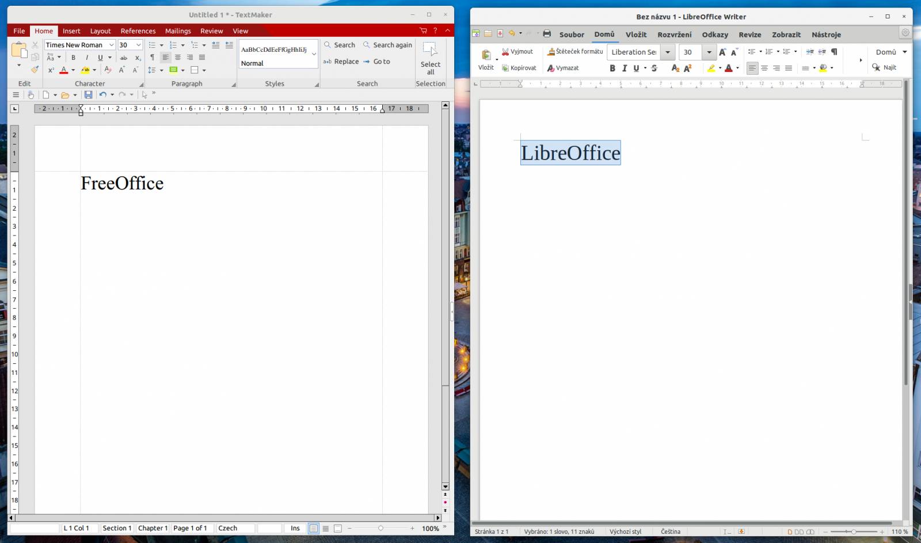Click Najít (find) in LibreOffice
Screen dimensions: 921x543
(885, 68)
